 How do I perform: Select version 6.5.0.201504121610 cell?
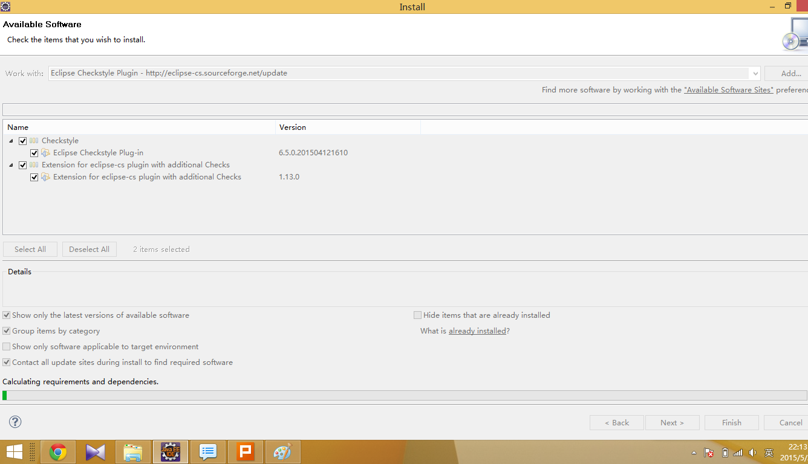click(x=313, y=153)
